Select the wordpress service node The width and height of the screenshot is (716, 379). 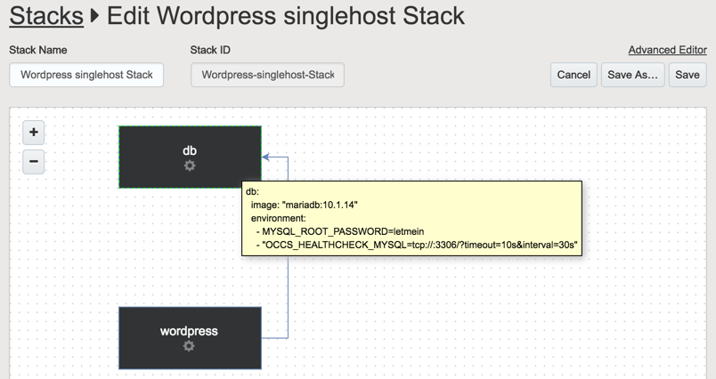coord(190,337)
